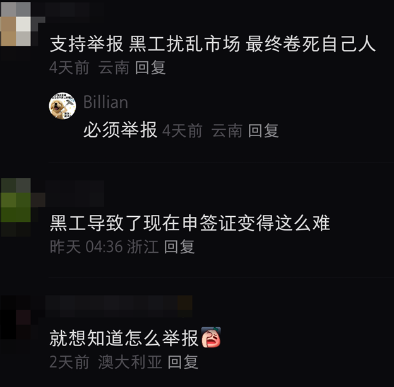Click the Billian username
The width and height of the screenshot is (394, 387).
point(105,102)
